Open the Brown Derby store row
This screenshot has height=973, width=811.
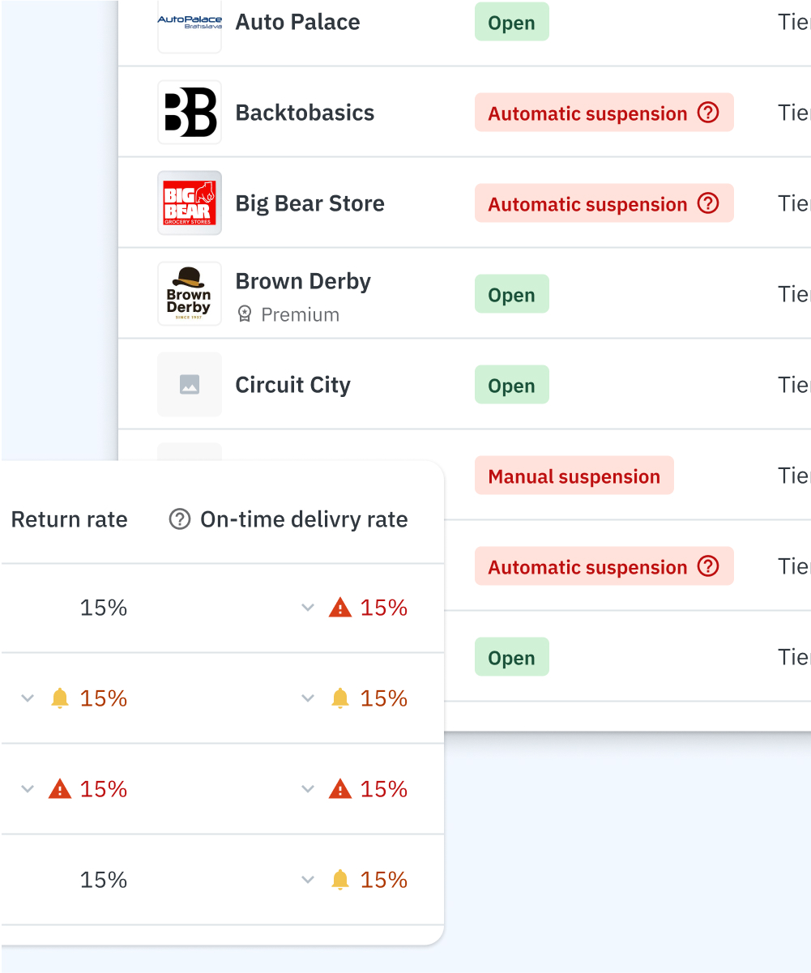[465, 293]
